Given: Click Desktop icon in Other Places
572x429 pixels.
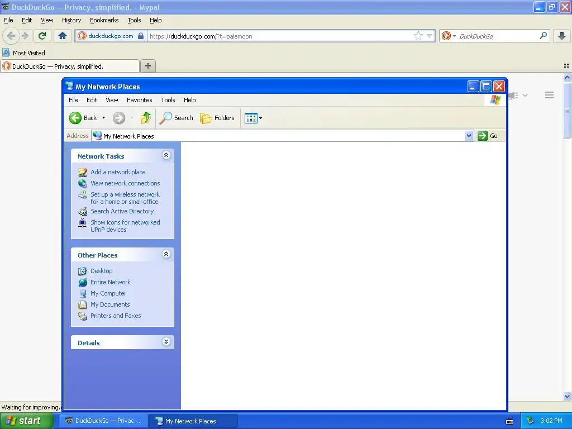Looking at the screenshot, I should point(83,271).
